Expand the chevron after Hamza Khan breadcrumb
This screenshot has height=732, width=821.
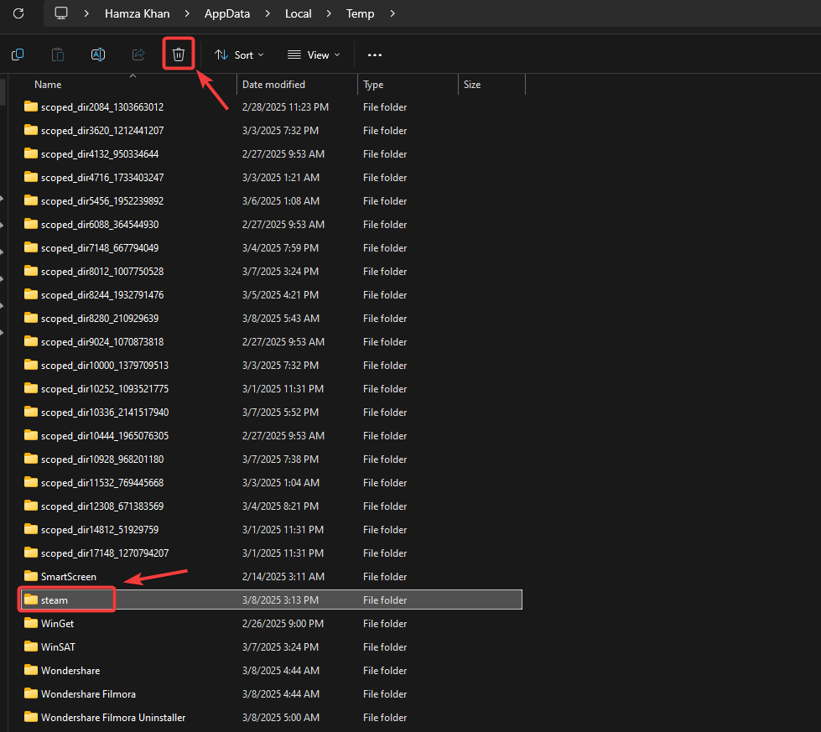tap(188, 13)
